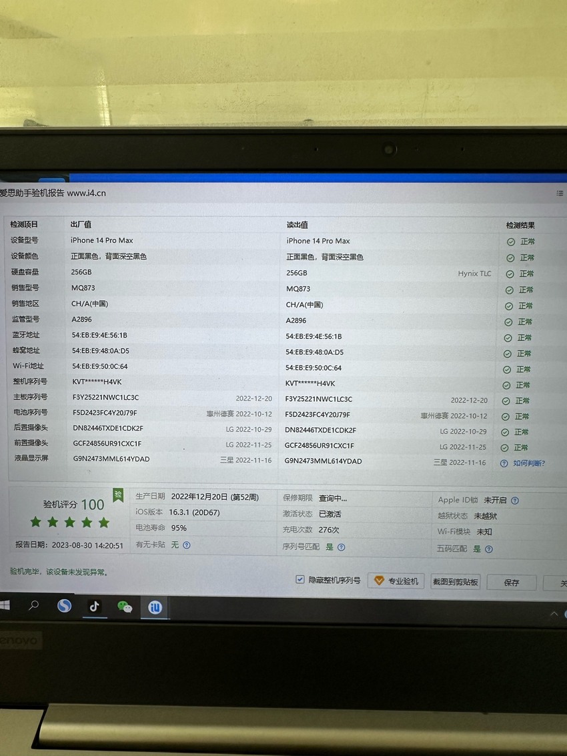Click the 激活状态 value 已激活
Viewport: 567px width, 756px height.
(330, 514)
